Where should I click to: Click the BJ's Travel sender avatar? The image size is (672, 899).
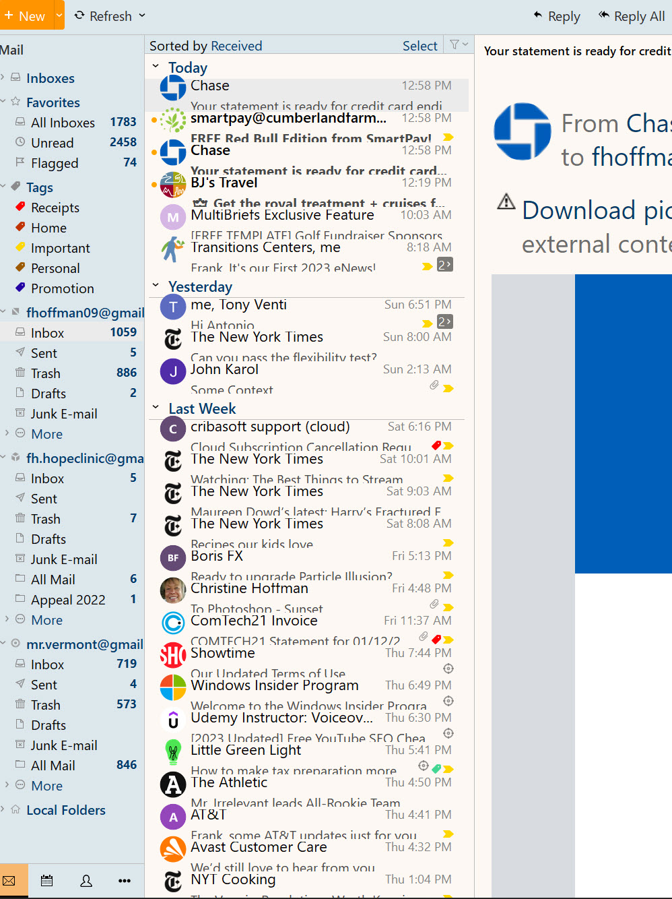click(x=173, y=185)
